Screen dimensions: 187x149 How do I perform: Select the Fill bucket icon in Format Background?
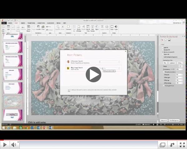[x=162, y=40]
